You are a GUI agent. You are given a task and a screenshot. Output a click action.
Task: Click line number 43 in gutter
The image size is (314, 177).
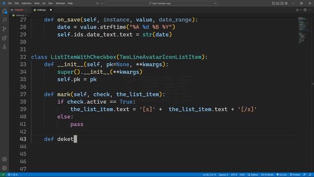click(23, 139)
